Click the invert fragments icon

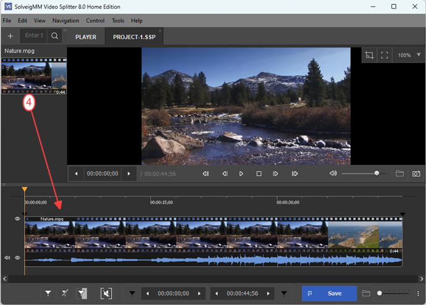point(82,293)
